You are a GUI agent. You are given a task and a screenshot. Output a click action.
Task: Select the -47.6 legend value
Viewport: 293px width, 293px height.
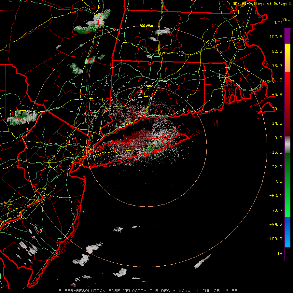tap(276, 181)
